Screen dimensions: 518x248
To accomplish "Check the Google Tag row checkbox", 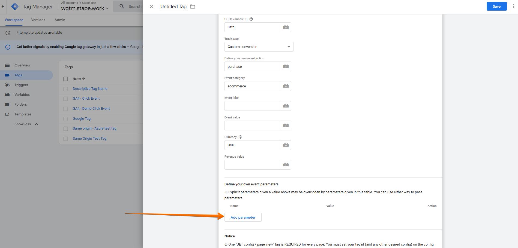I will tap(66, 119).
